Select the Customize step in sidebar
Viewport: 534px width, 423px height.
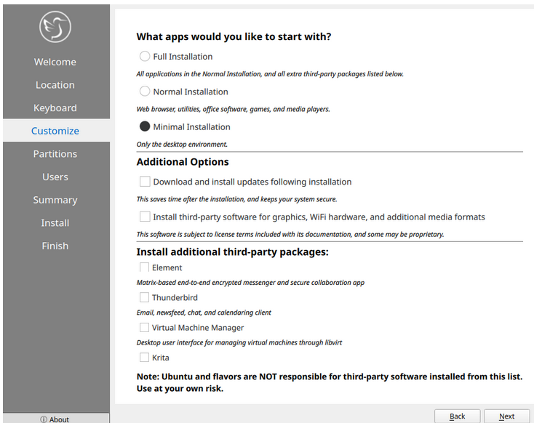(x=55, y=131)
